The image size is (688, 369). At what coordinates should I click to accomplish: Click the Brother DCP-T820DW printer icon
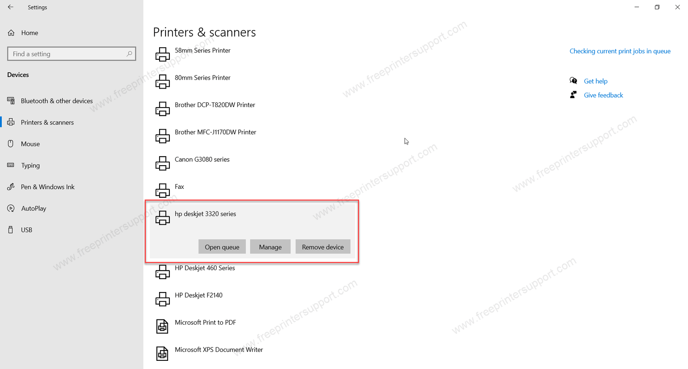[x=163, y=109]
